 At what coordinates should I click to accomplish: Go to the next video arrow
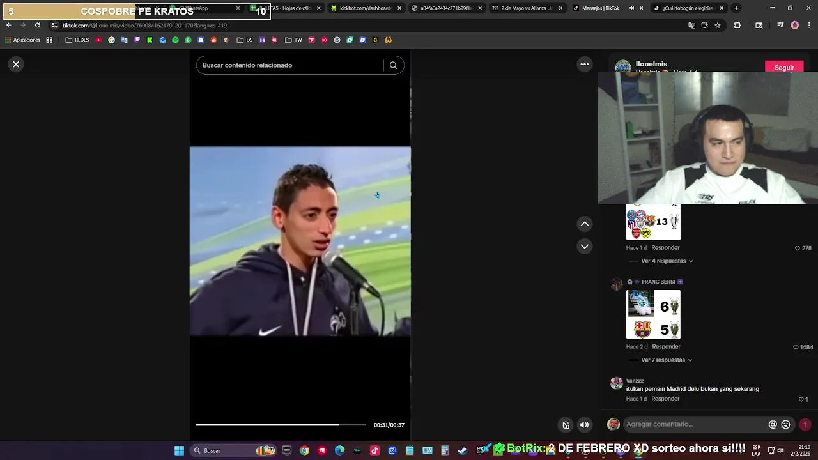pos(585,246)
